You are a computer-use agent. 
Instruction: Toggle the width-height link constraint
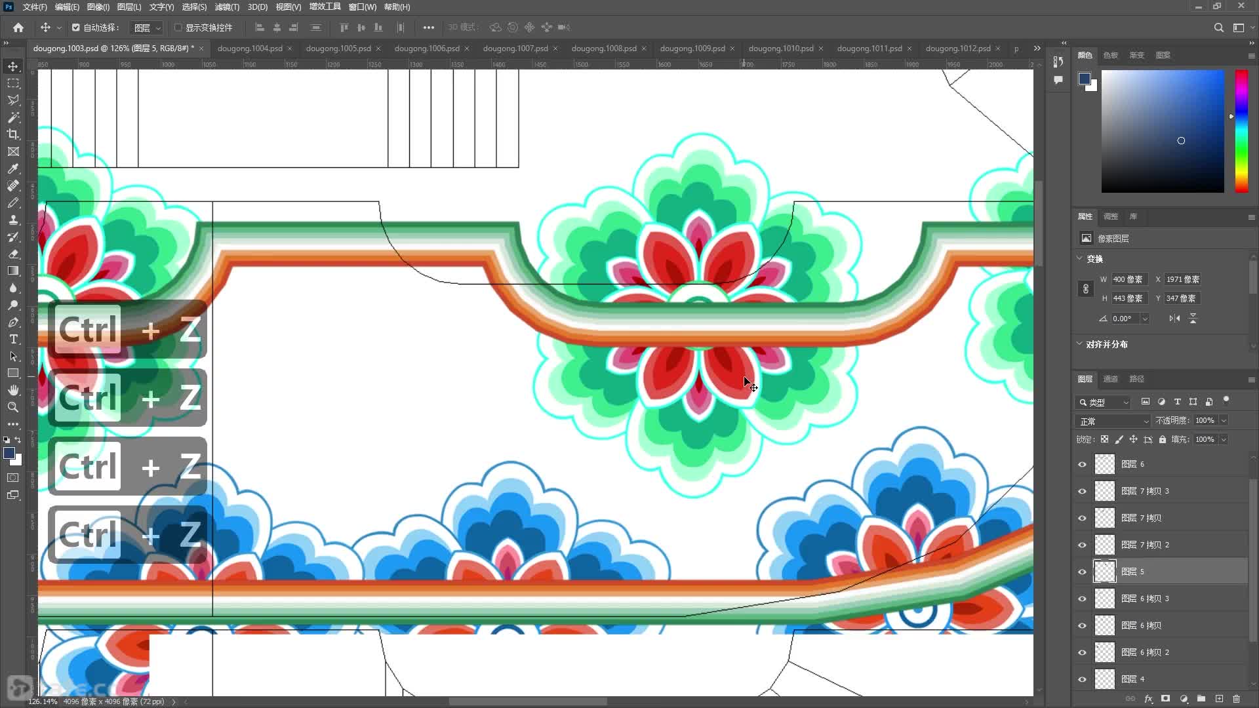[1086, 289]
